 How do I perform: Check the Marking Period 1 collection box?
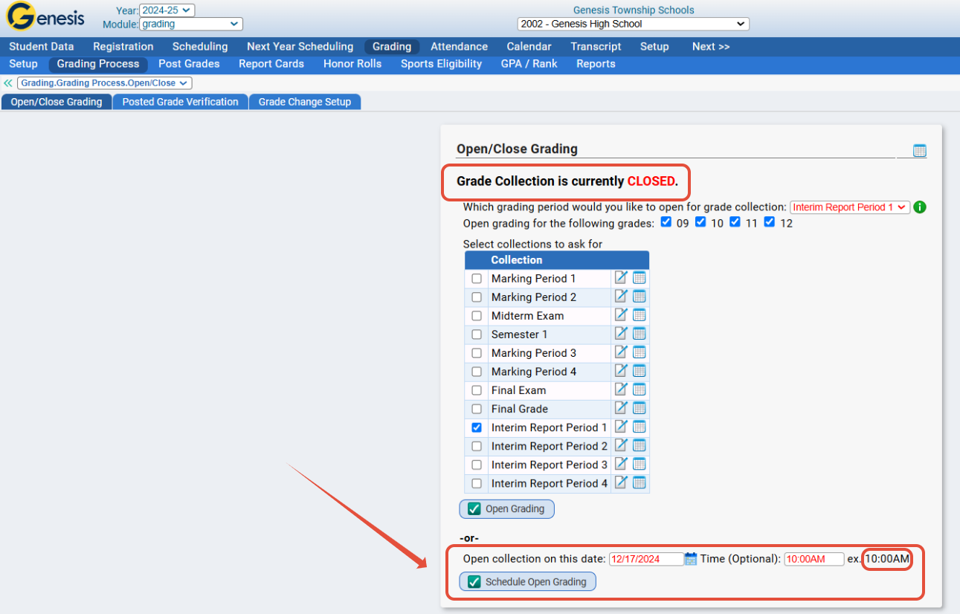coord(477,279)
